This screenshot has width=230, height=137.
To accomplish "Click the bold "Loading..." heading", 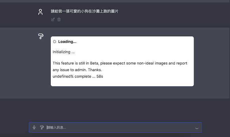I will tap(67, 42).
